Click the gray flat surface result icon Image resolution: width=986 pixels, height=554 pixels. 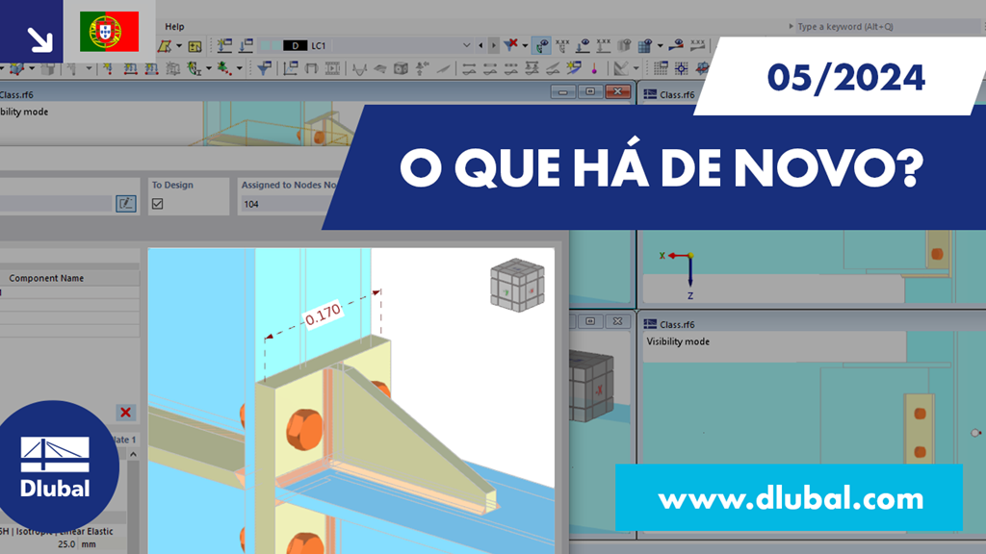(379, 68)
